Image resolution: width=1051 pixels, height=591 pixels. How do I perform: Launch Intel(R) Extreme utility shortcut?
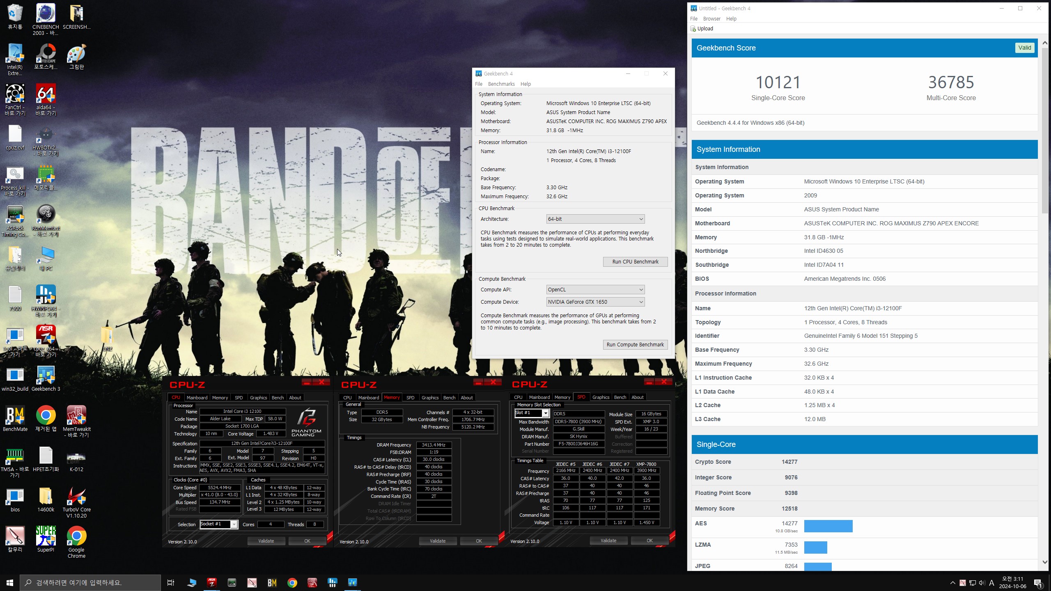tap(15, 60)
